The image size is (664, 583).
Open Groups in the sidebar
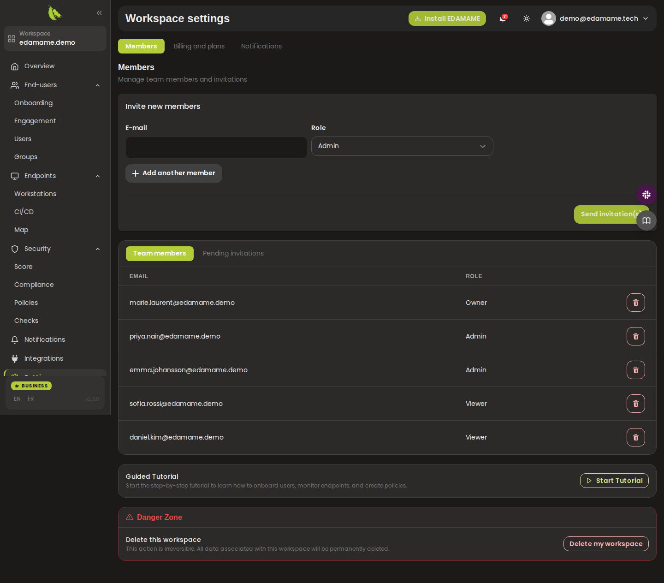(x=26, y=157)
